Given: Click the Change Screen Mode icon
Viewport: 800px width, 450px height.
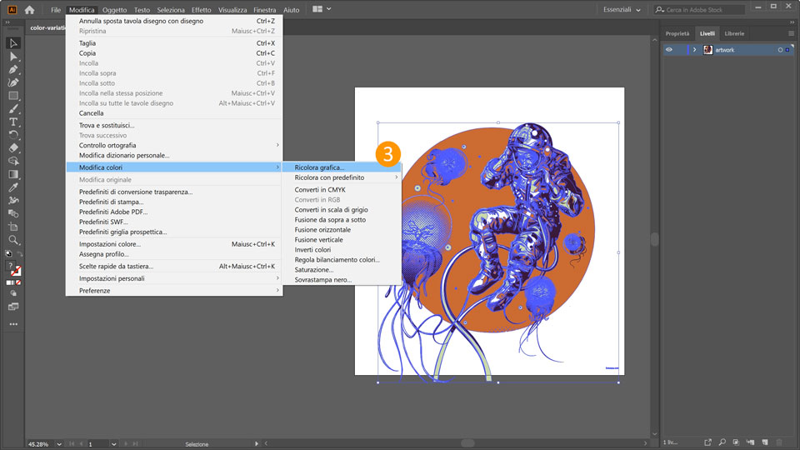Looking at the screenshot, I should pyautogui.click(x=13, y=307).
